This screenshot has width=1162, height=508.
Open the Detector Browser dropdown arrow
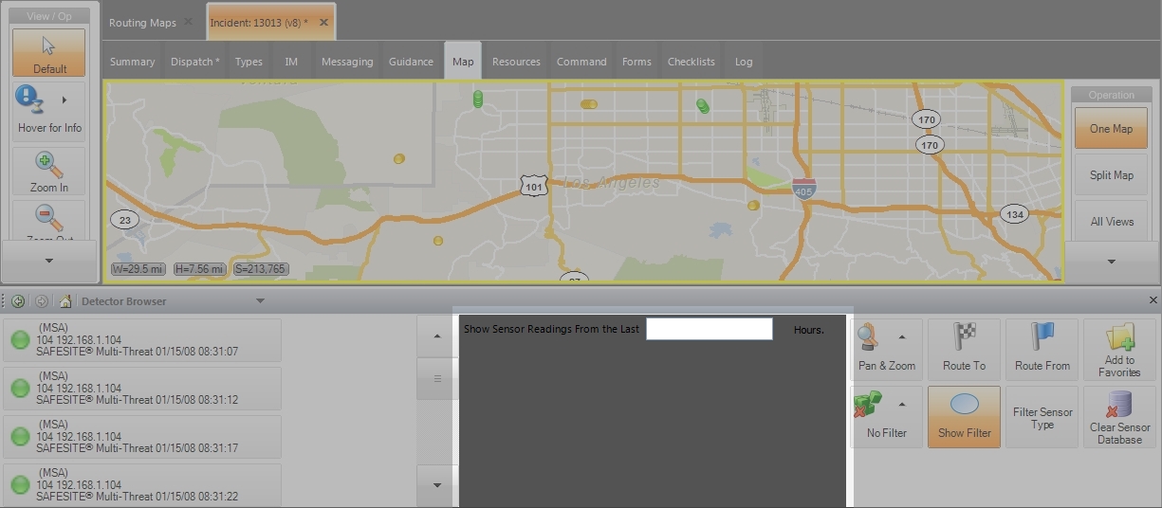[260, 301]
